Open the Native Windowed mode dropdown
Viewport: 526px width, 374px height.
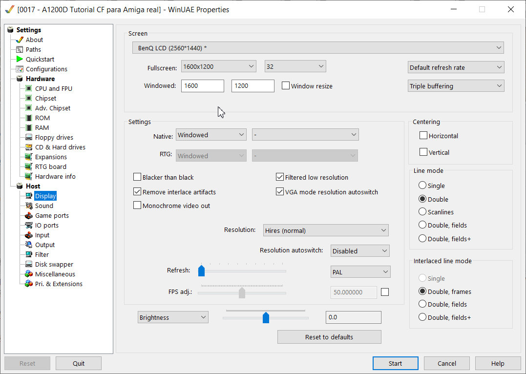211,135
